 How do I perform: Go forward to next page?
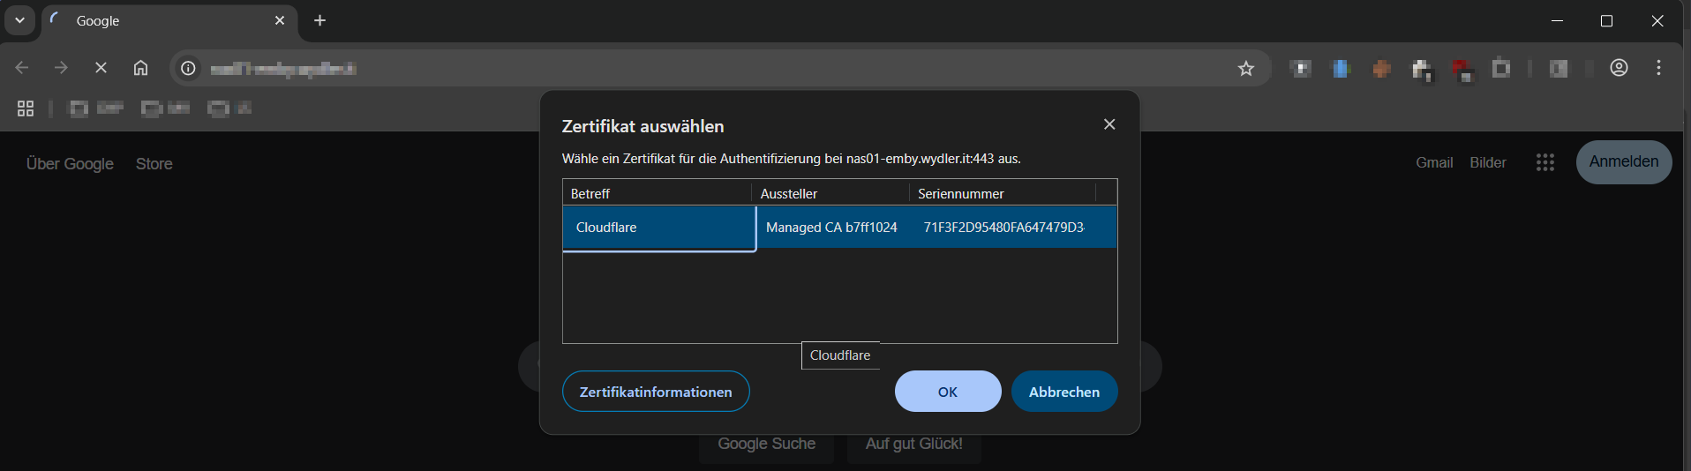[x=61, y=68]
